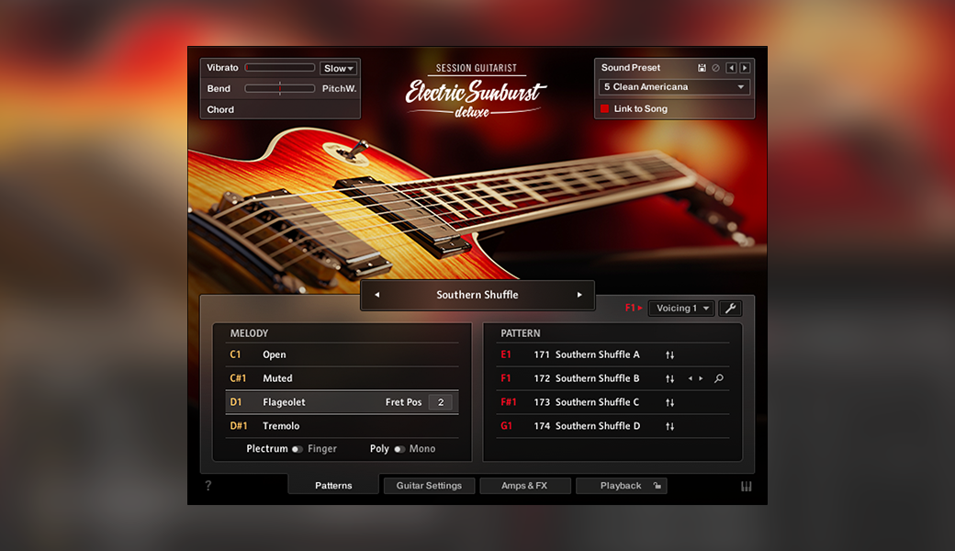The width and height of the screenshot is (955, 551).
Task: Click the up-down arrows for Southern Shuffle C
Action: (x=670, y=402)
